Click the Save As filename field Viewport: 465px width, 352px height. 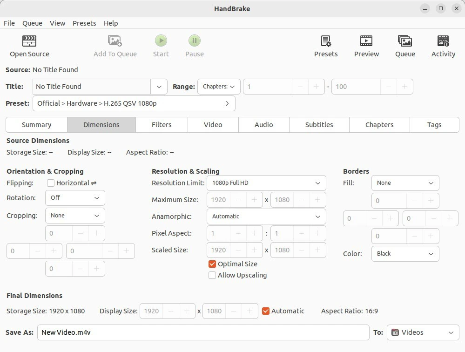coord(203,332)
